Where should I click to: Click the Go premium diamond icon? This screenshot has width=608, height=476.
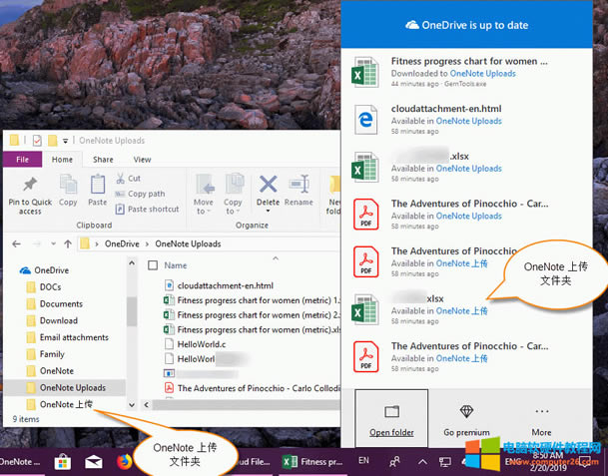(x=466, y=411)
